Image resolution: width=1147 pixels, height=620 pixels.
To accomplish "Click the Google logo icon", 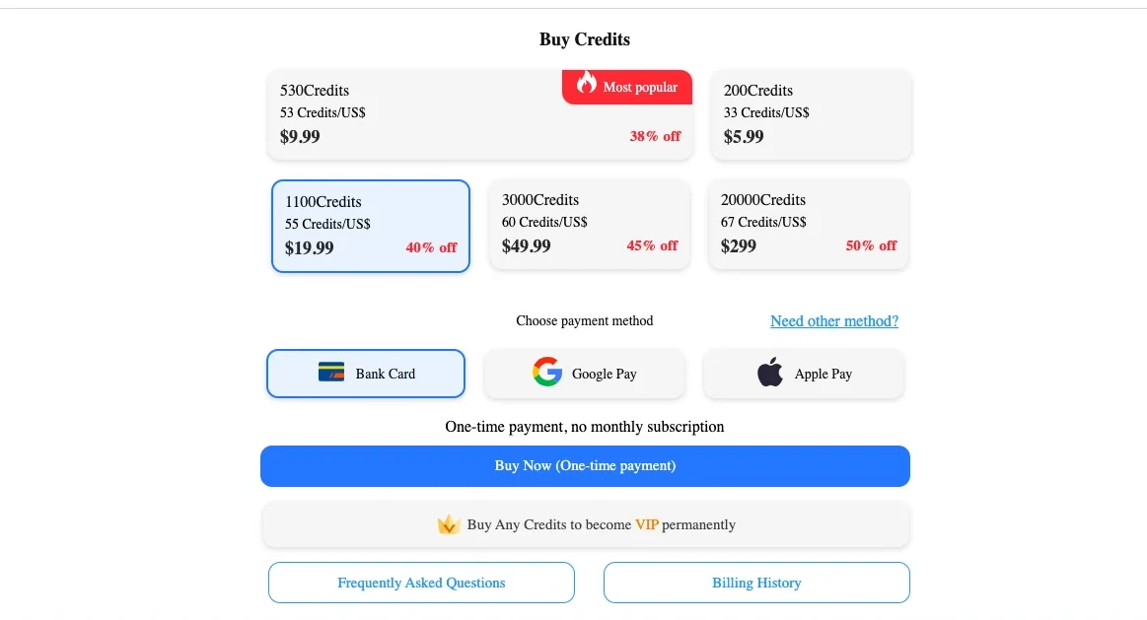I will (547, 373).
